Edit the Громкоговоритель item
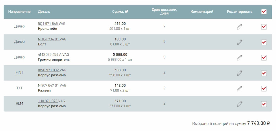Screen dimensions: 276x131 (x=239, y=58)
